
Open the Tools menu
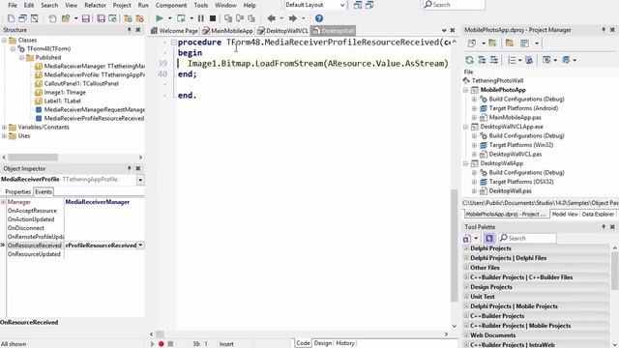(200, 5)
